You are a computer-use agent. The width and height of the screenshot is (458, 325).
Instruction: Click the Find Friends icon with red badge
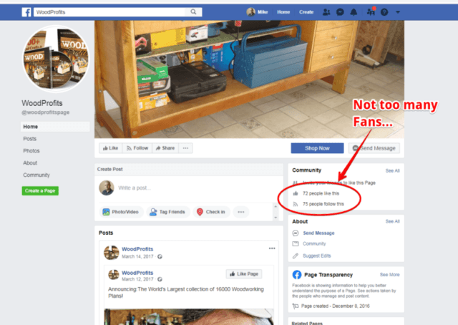tap(371, 11)
